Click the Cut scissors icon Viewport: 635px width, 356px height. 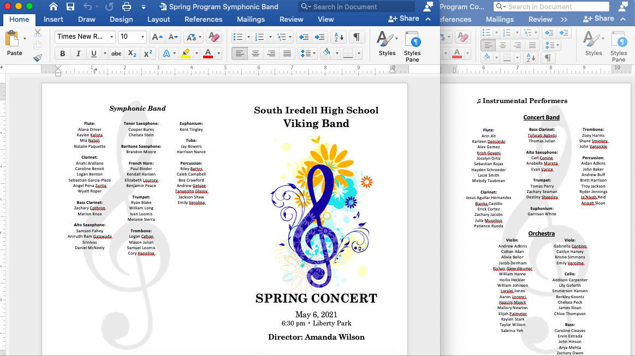[38, 33]
